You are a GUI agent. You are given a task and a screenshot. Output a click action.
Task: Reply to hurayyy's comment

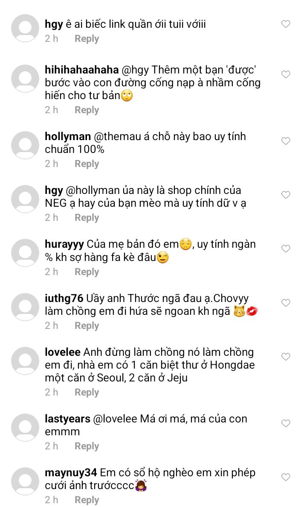coord(87,272)
